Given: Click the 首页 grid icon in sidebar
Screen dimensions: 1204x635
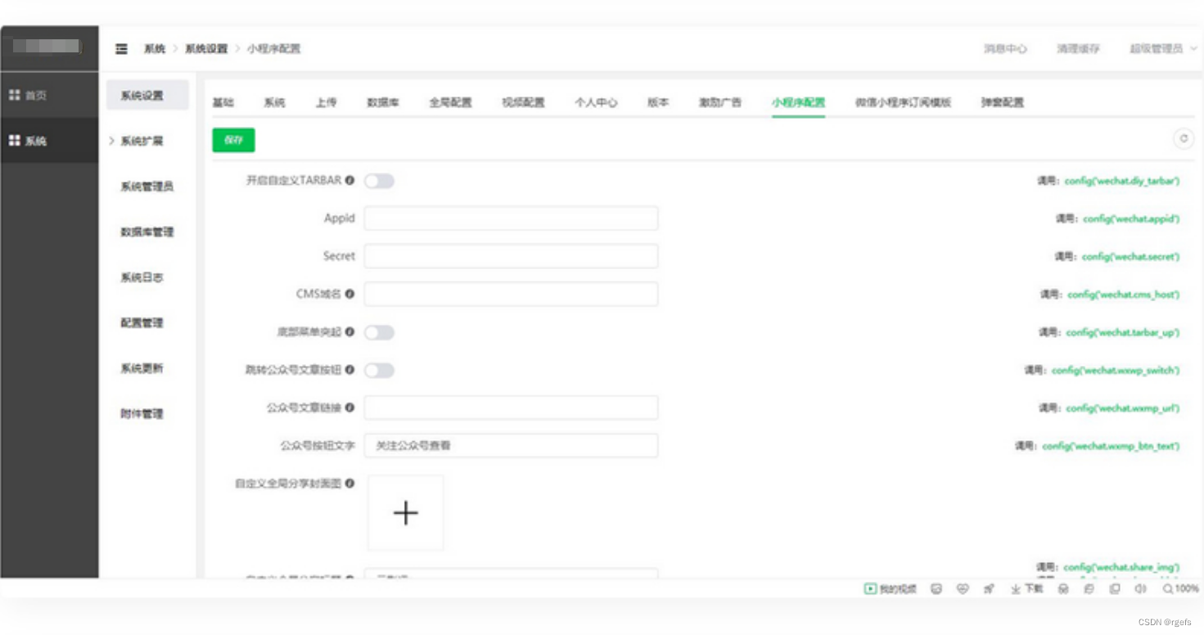Looking at the screenshot, I should pyautogui.click(x=14, y=96).
